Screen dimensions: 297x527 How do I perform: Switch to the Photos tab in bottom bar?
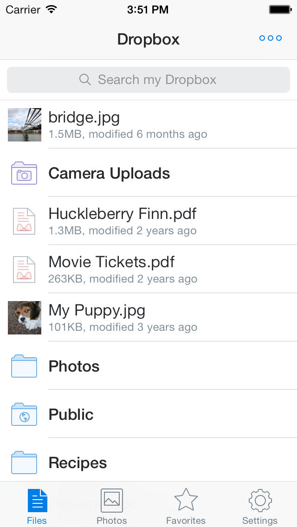point(111,506)
